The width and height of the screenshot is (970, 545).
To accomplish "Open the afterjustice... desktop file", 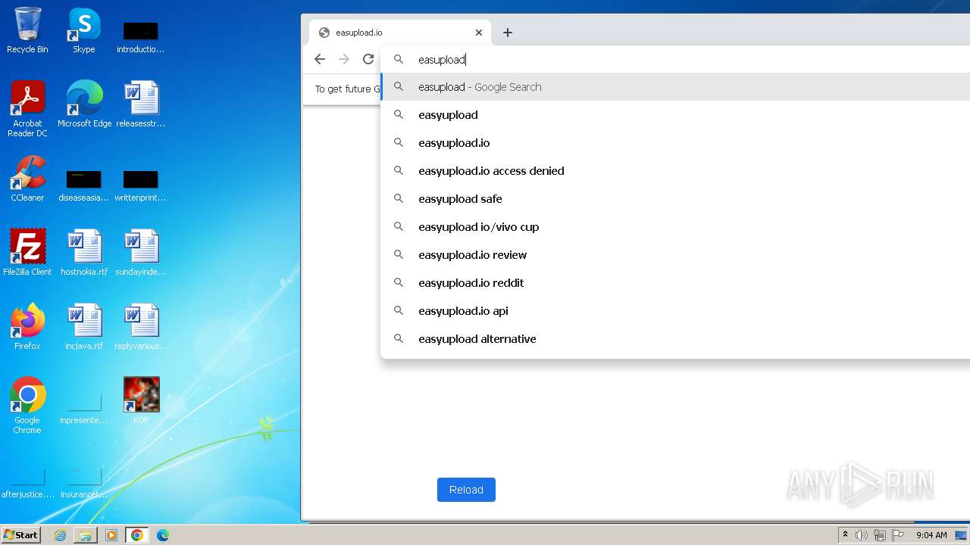I will [27, 483].
